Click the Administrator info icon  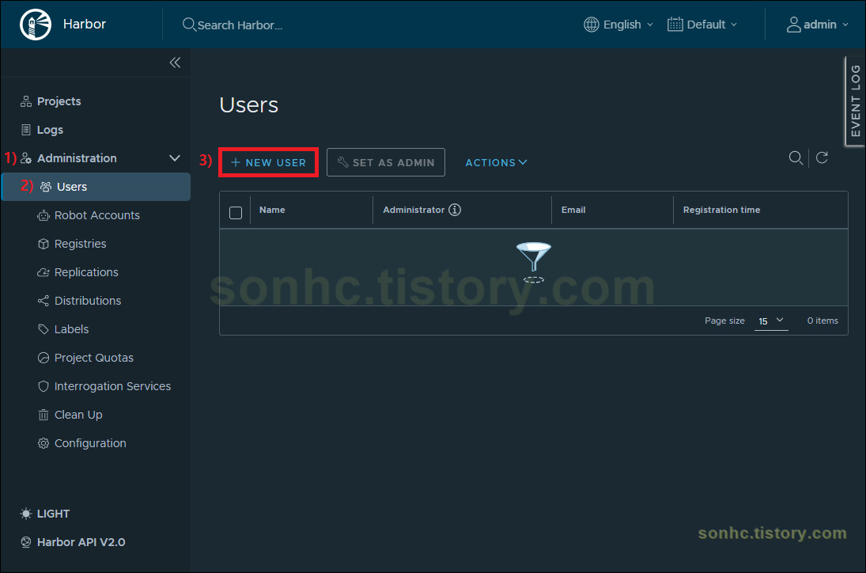pyautogui.click(x=455, y=210)
